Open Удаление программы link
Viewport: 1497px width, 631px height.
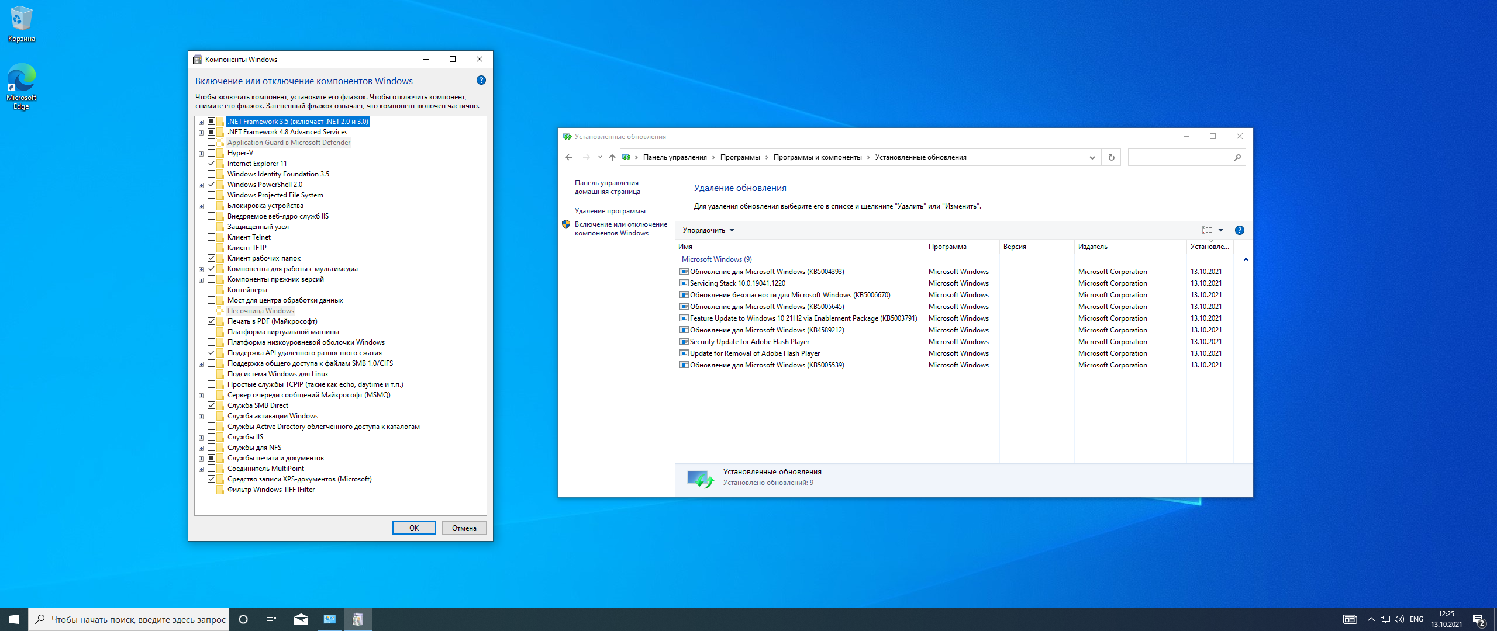point(610,211)
